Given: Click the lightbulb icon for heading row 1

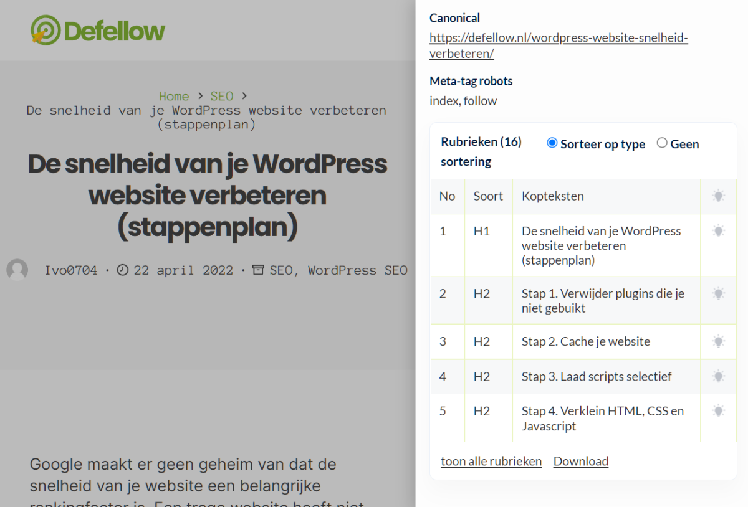Looking at the screenshot, I should coord(719,231).
